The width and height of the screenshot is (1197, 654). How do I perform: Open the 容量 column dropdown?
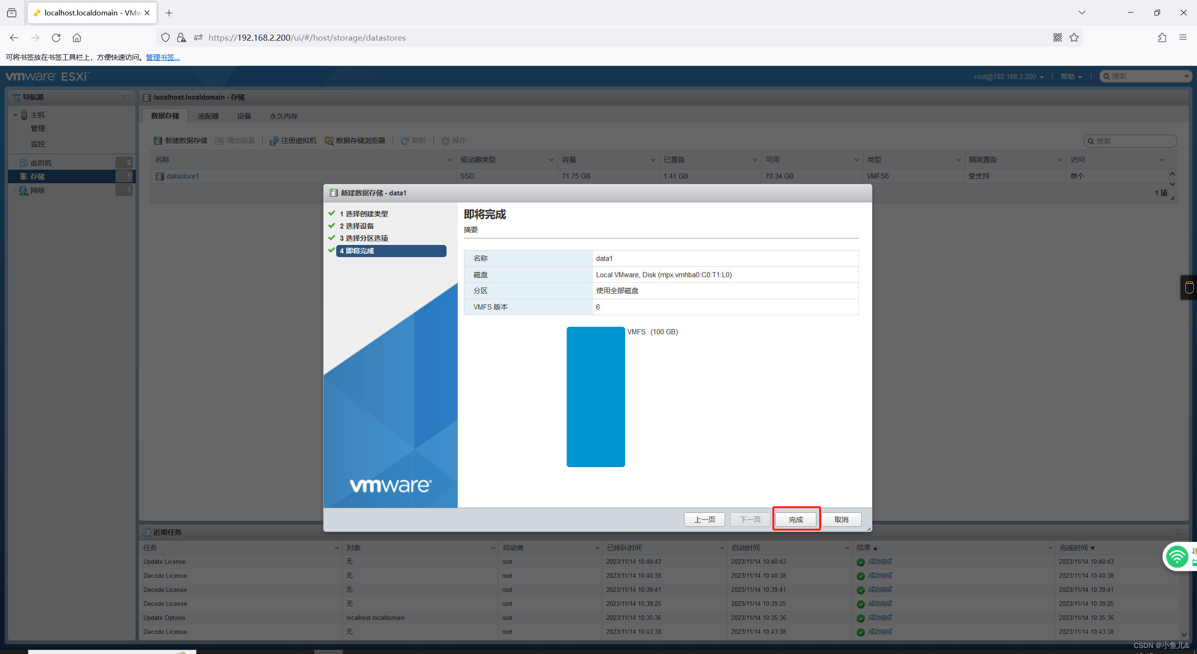[653, 160]
